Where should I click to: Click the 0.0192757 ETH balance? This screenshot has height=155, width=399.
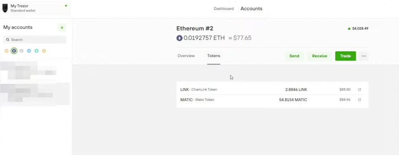204,38
